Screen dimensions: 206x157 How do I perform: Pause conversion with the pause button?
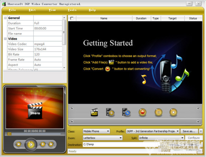(x=158, y=112)
